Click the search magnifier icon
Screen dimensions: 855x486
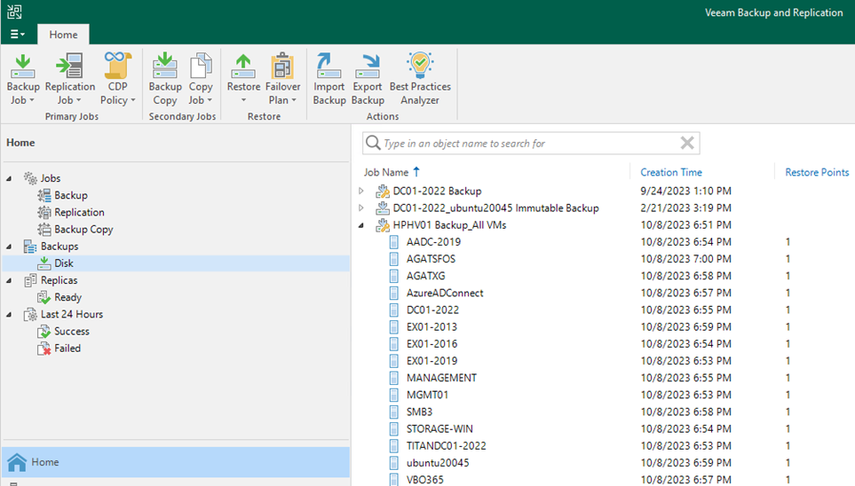373,143
